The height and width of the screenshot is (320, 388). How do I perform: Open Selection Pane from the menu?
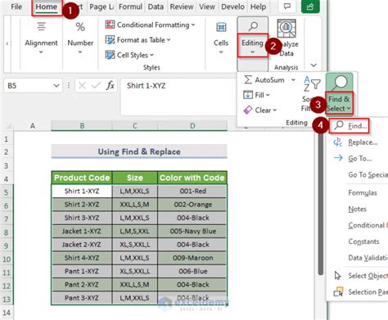[x=361, y=292]
